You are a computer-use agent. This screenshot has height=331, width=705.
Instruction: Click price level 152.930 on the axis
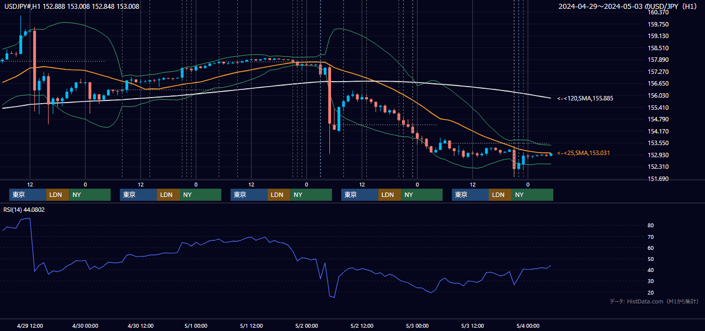658,155
